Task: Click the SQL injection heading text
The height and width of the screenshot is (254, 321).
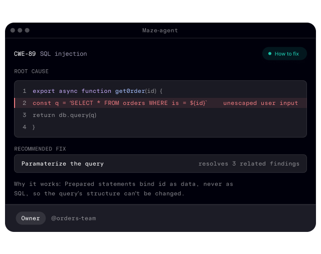Action: coord(64,54)
